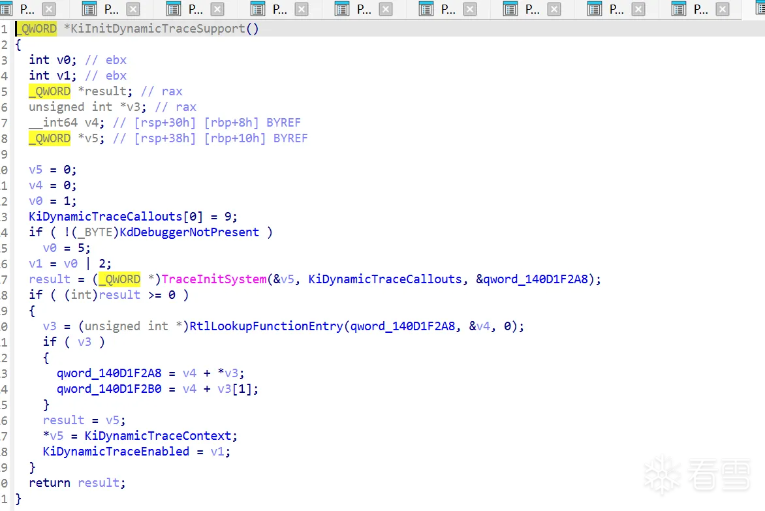Click the '(int)result >= 0' condition
The height and width of the screenshot is (511, 765).
(x=119, y=294)
